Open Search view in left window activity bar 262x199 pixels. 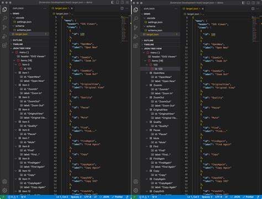(x=4, y=18)
